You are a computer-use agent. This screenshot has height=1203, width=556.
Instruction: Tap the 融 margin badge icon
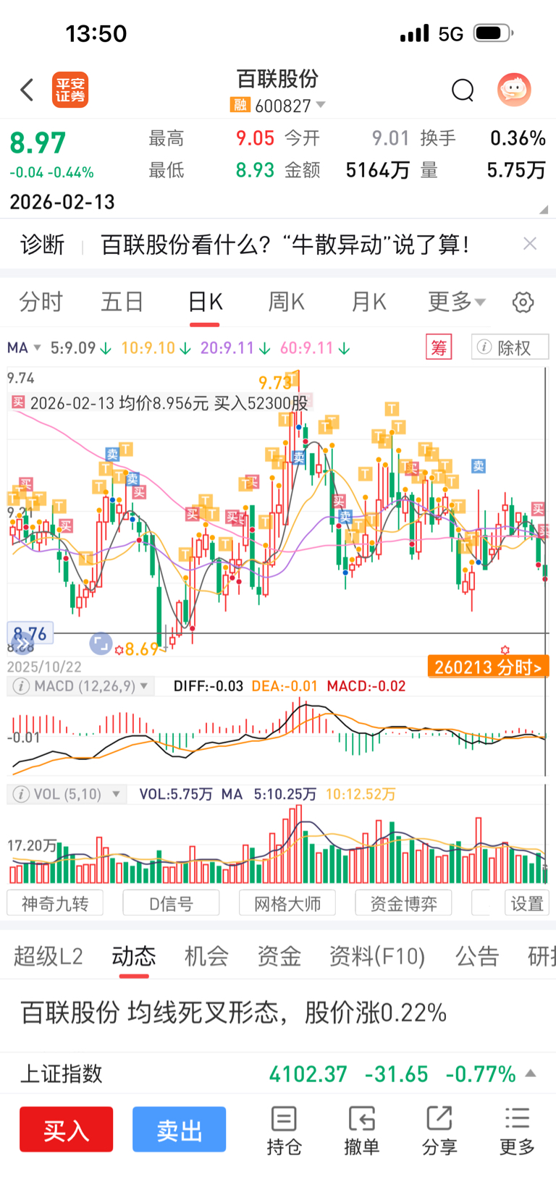240,106
